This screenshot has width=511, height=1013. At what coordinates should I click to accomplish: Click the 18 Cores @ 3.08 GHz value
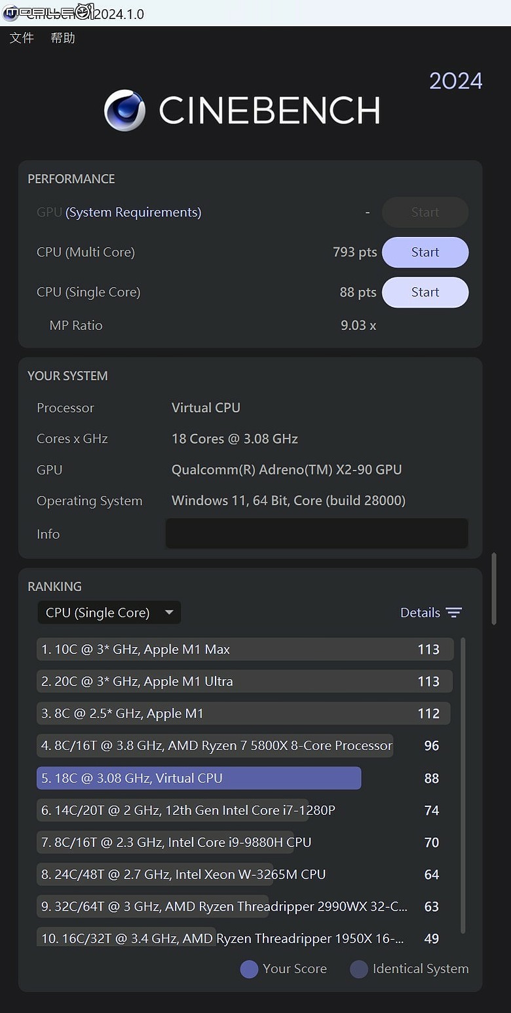coord(235,439)
